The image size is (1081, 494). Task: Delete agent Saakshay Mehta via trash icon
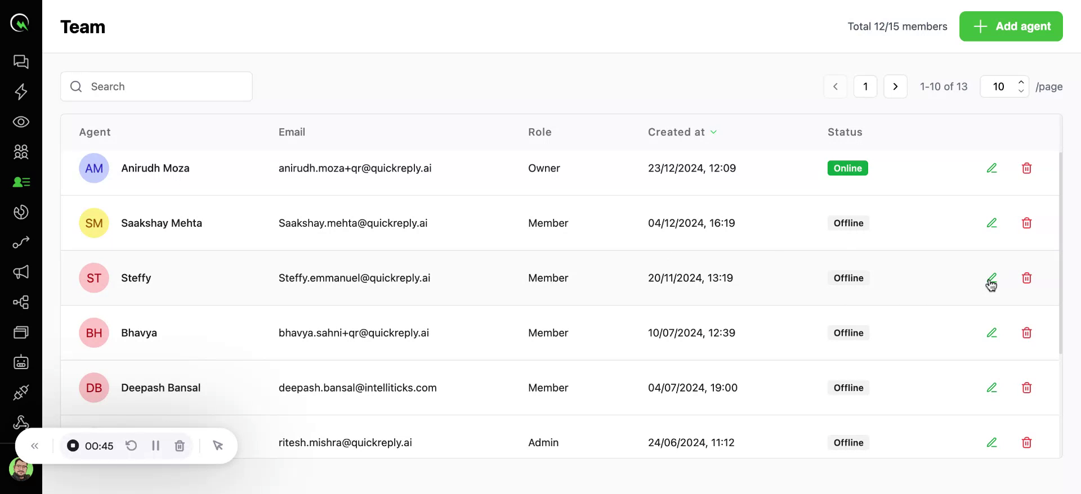pos(1026,223)
